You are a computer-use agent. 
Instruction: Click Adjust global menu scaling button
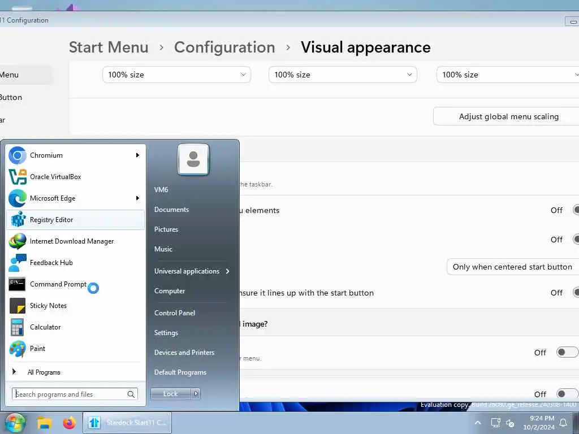tap(506, 116)
